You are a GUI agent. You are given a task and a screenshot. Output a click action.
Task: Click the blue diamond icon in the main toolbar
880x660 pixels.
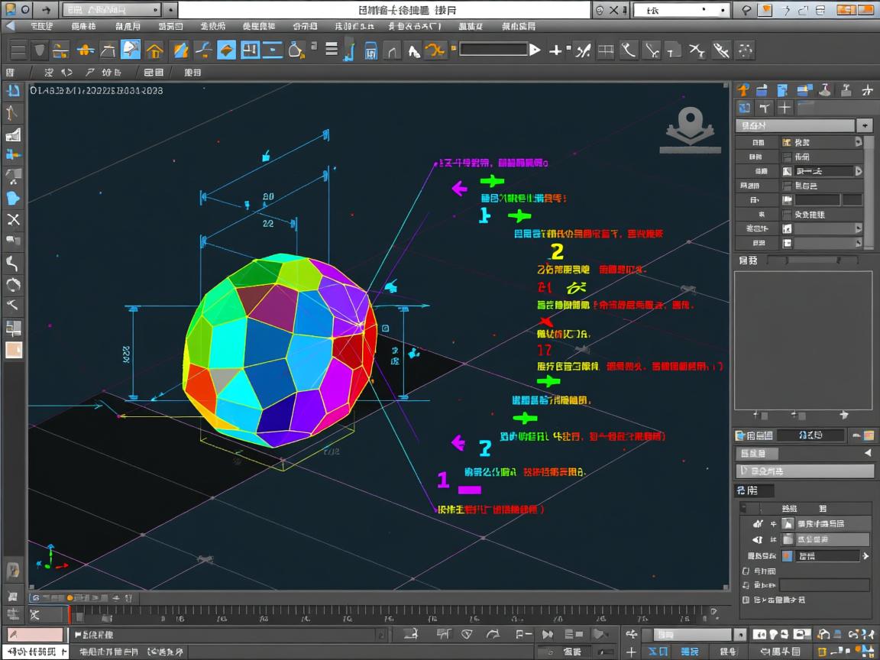click(x=226, y=50)
